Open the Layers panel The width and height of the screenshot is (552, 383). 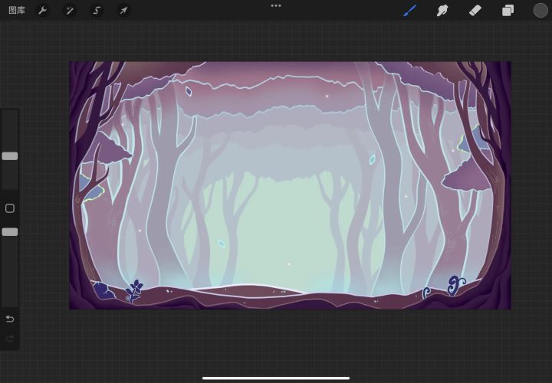click(508, 11)
